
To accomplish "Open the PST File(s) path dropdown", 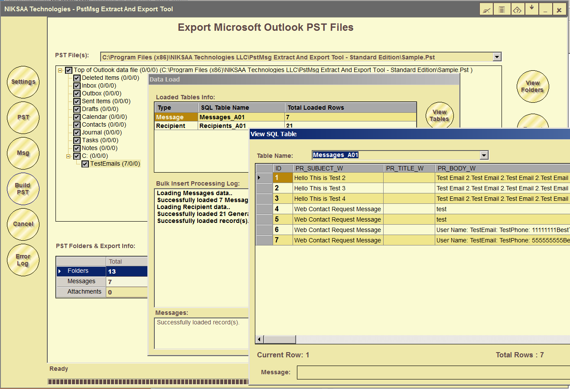I will click(x=497, y=57).
